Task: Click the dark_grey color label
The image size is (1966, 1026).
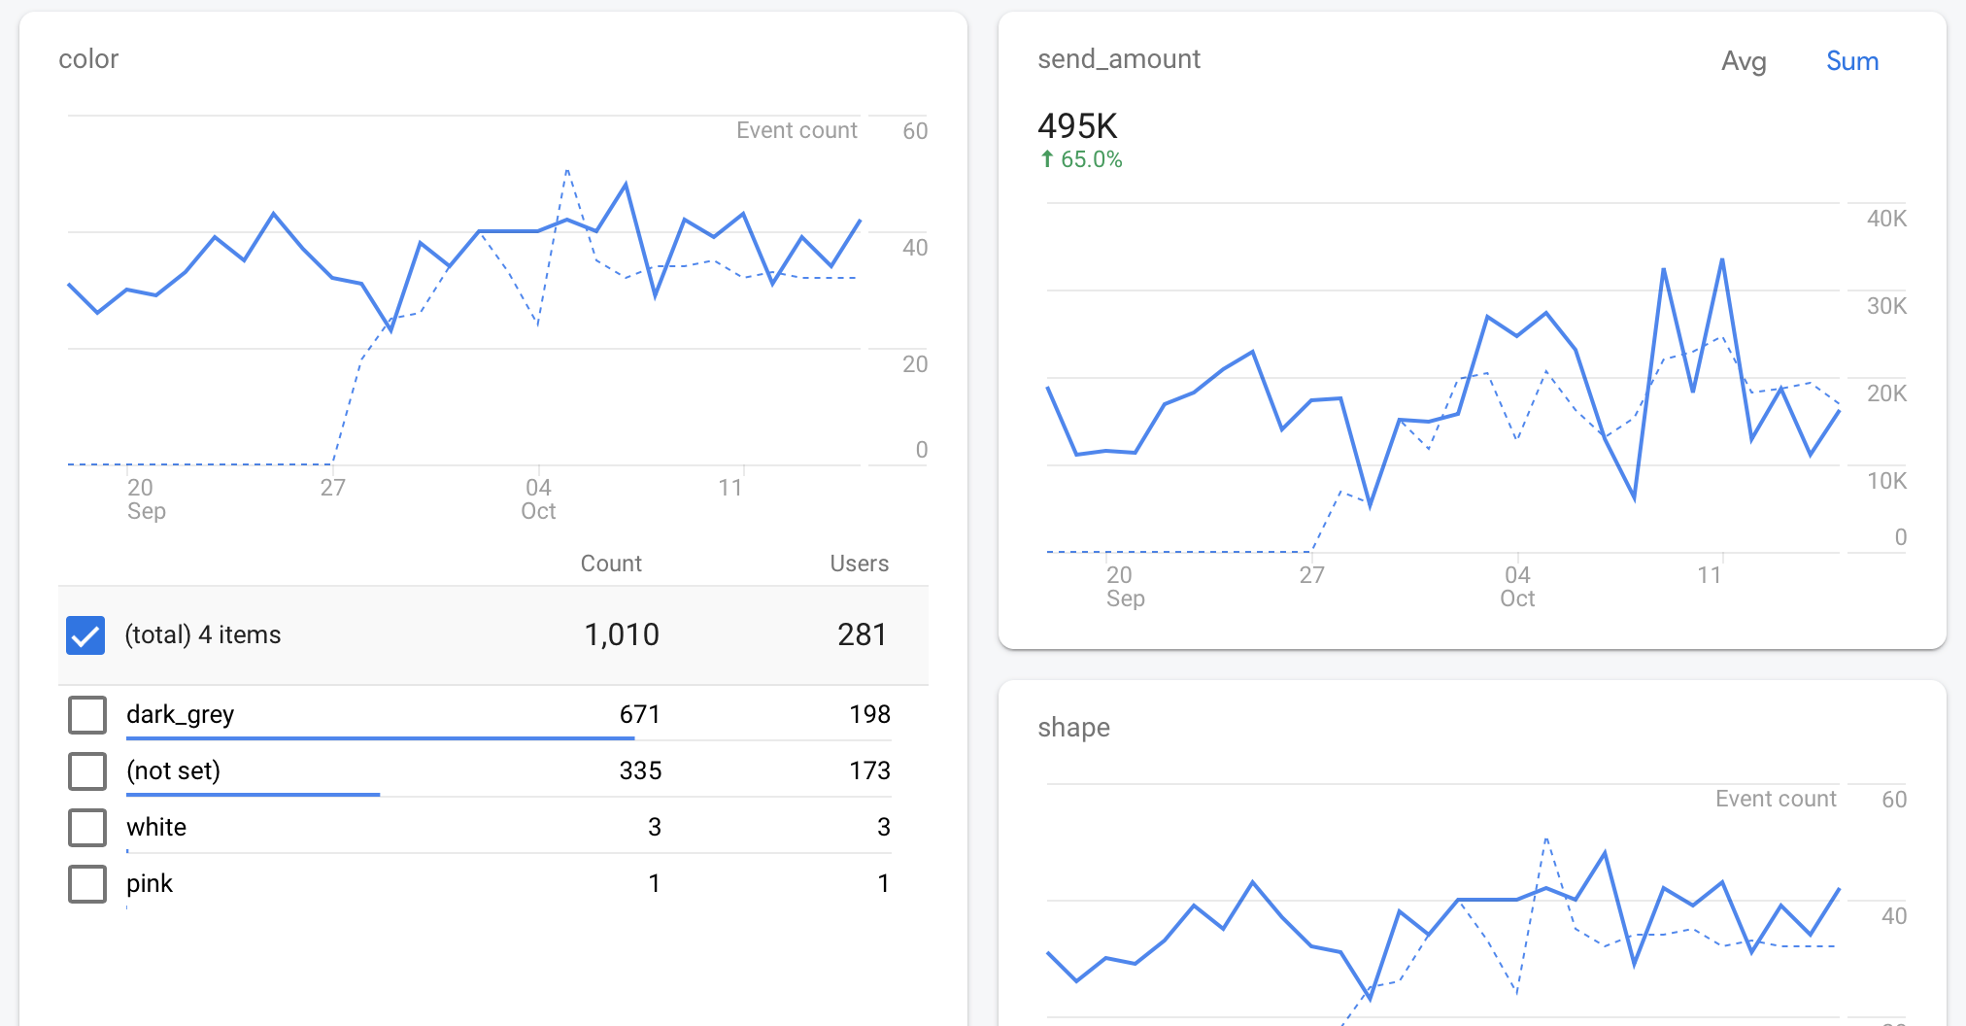Action: click(180, 715)
